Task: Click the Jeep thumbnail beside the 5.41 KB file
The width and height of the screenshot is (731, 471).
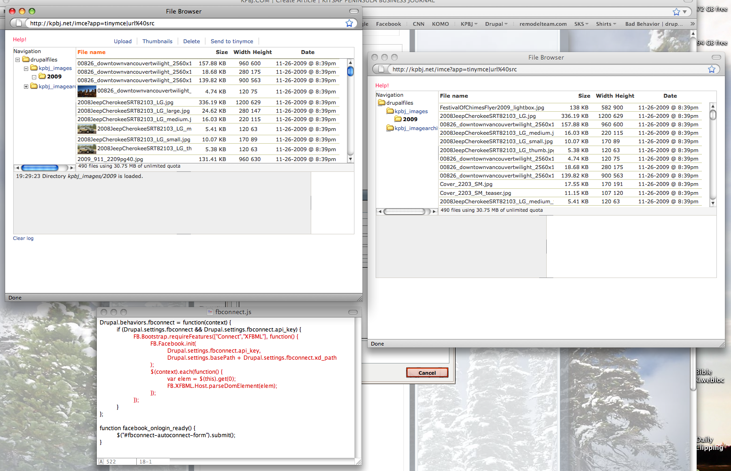Action: pos(86,129)
